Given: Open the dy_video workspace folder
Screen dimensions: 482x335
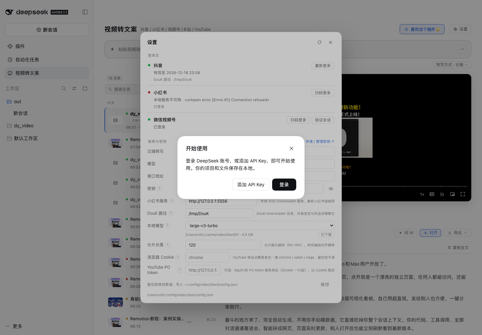Looking at the screenshot, I should click(x=47, y=126).
